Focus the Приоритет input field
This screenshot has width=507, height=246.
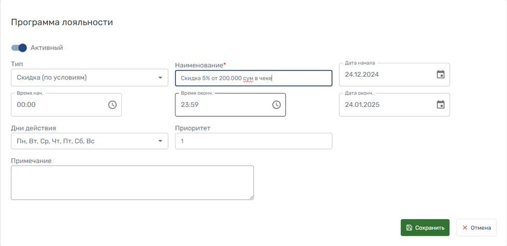(253, 141)
